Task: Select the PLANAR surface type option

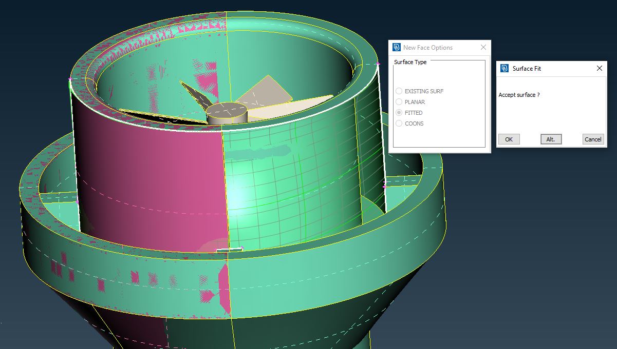Action: (x=399, y=101)
